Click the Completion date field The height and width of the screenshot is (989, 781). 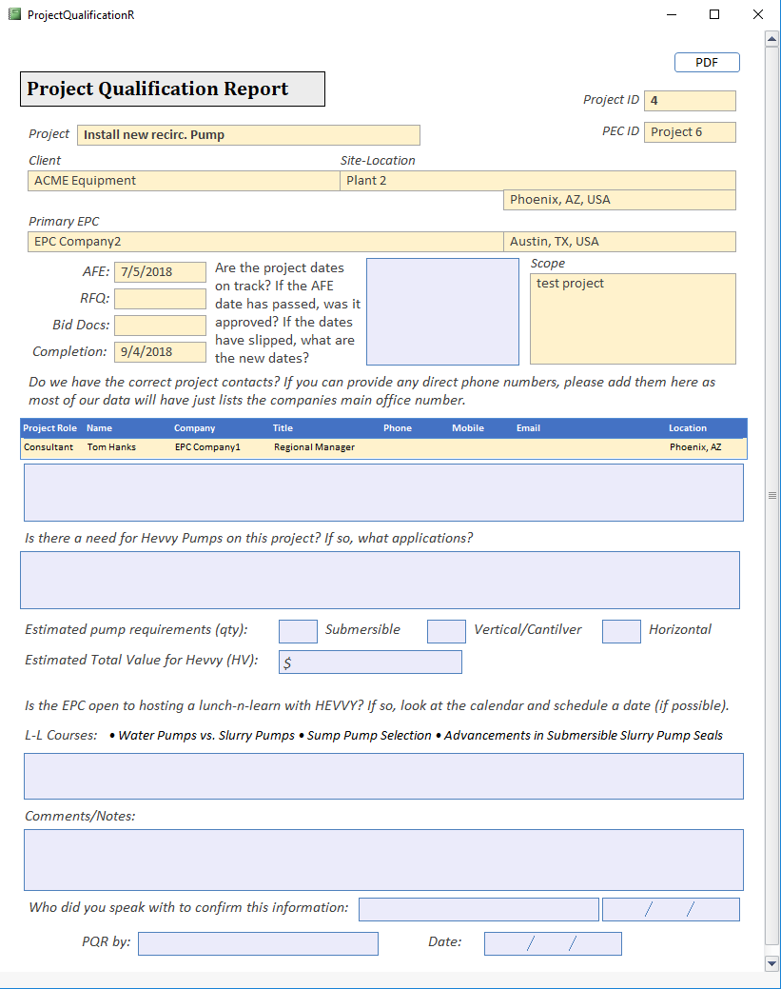(160, 352)
